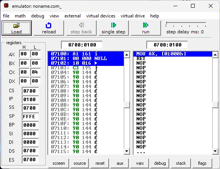Viewport: 220px width, 169px height.
Task: Open the external menu
Action: (x=73, y=16)
